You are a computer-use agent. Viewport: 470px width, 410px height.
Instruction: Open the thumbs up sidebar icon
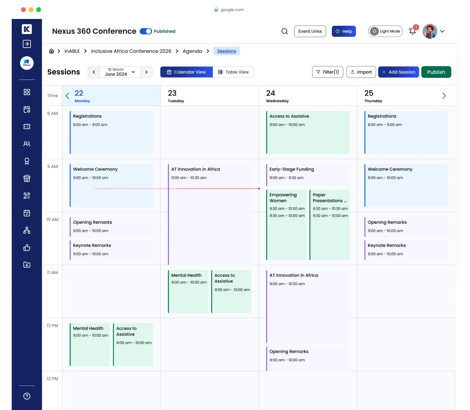pos(27,247)
